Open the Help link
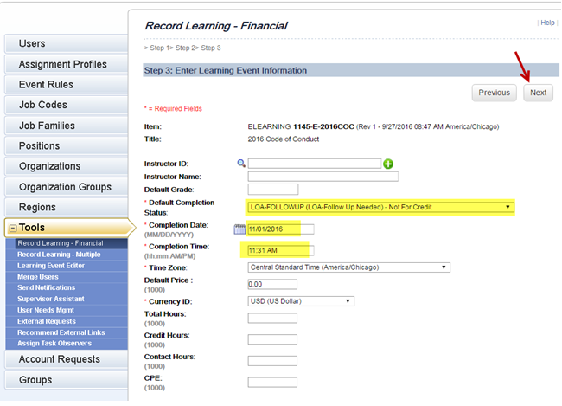The image size is (562, 406). [547, 23]
